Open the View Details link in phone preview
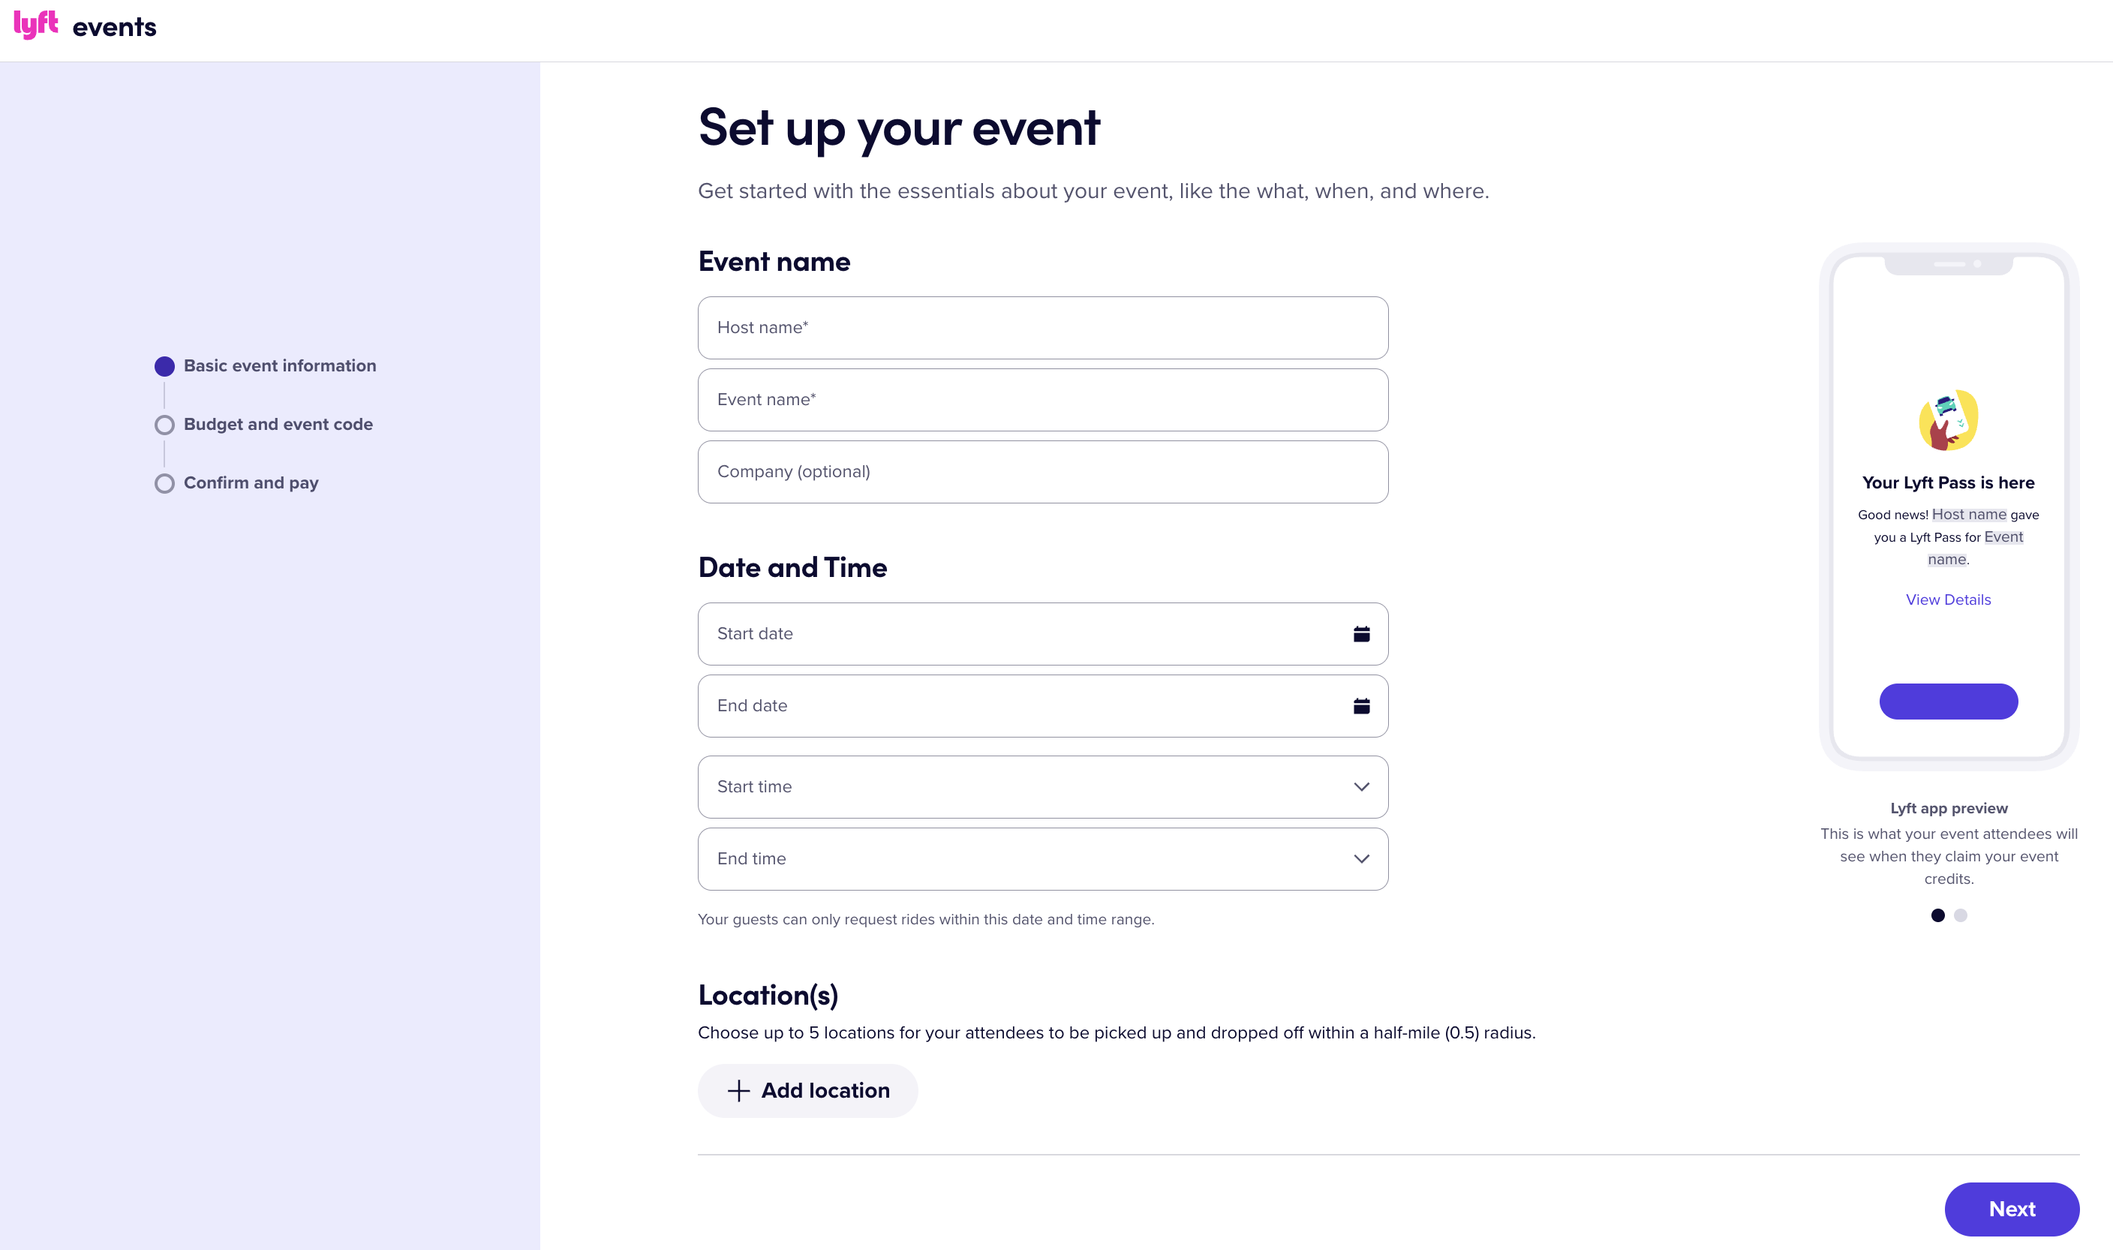 click(1948, 599)
